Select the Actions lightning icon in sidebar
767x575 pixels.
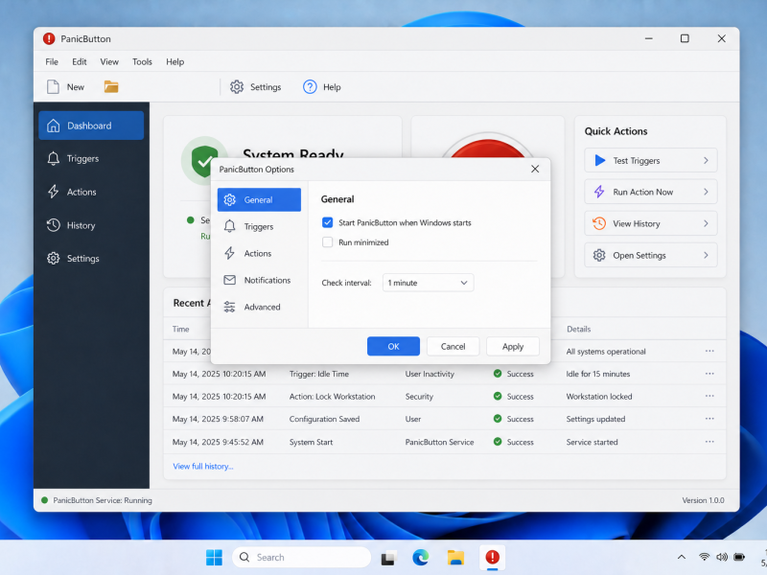point(54,192)
